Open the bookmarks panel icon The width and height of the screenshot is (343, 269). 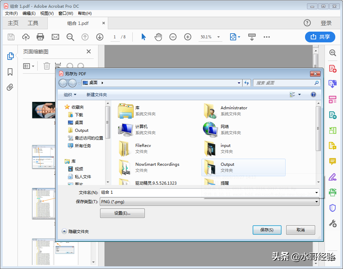click(x=10, y=72)
